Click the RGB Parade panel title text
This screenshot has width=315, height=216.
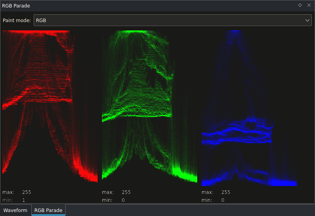coord(16,6)
